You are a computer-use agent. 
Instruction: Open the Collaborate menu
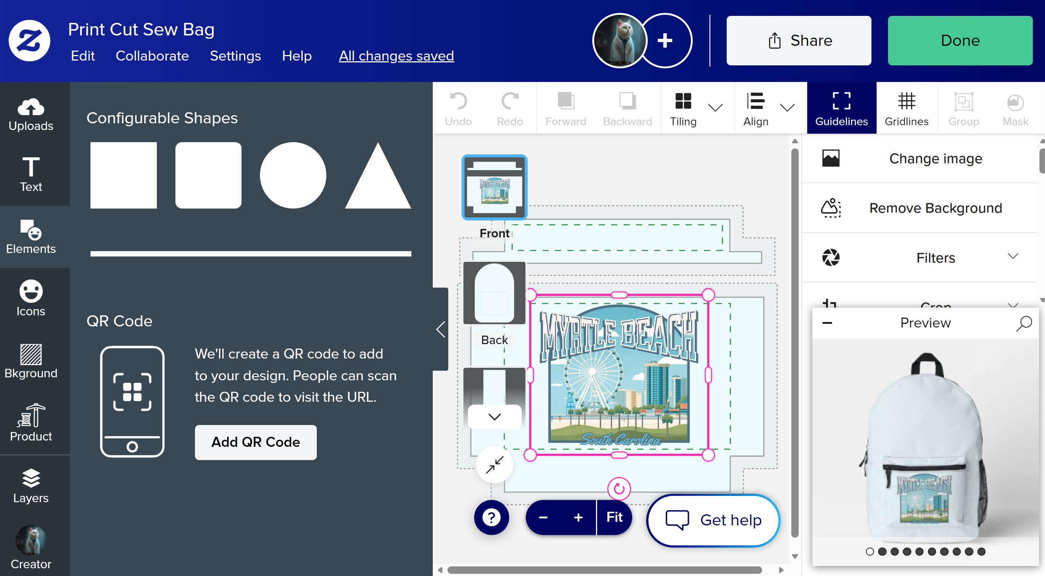(152, 56)
